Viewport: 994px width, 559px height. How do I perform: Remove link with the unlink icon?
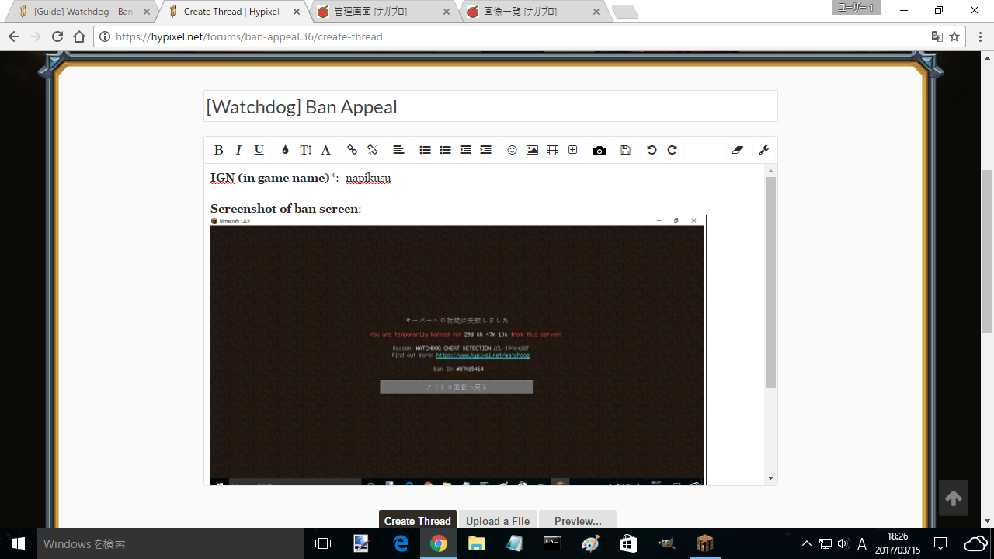click(x=372, y=150)
